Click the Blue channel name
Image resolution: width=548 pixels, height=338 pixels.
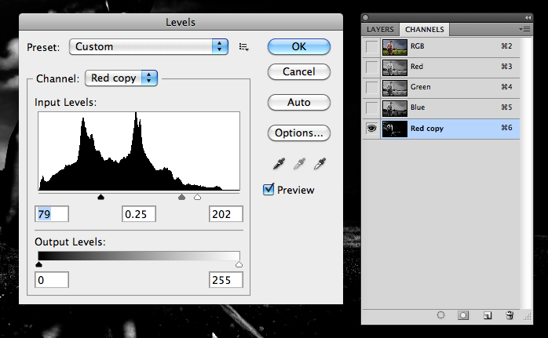tap(418, 107)
